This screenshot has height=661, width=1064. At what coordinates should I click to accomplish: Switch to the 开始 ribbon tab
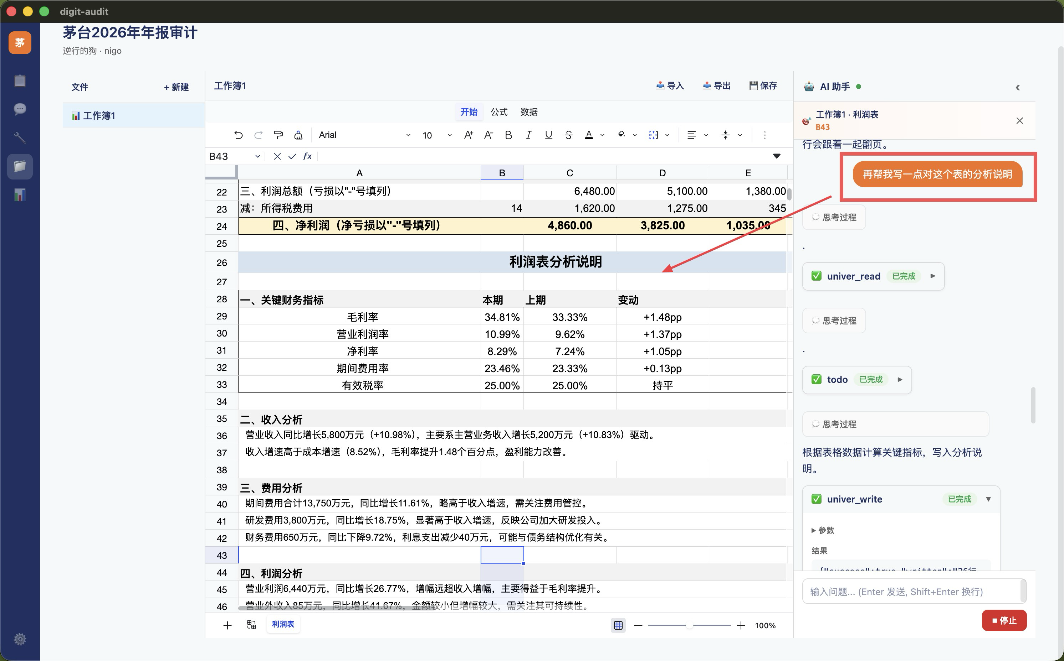click(469, 112)
